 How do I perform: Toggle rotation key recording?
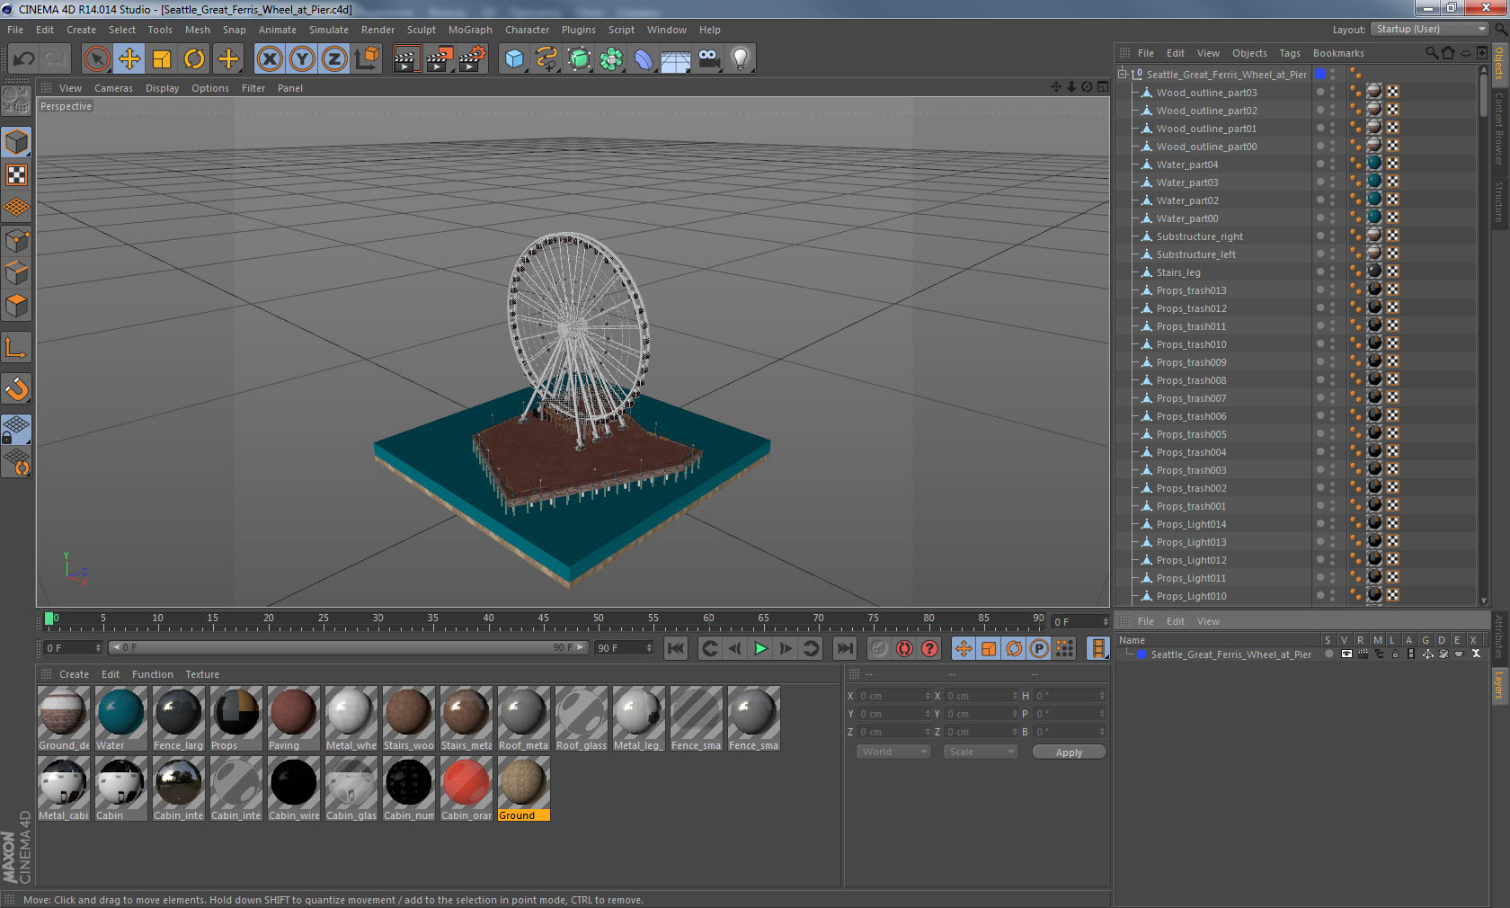[1014, 648]
